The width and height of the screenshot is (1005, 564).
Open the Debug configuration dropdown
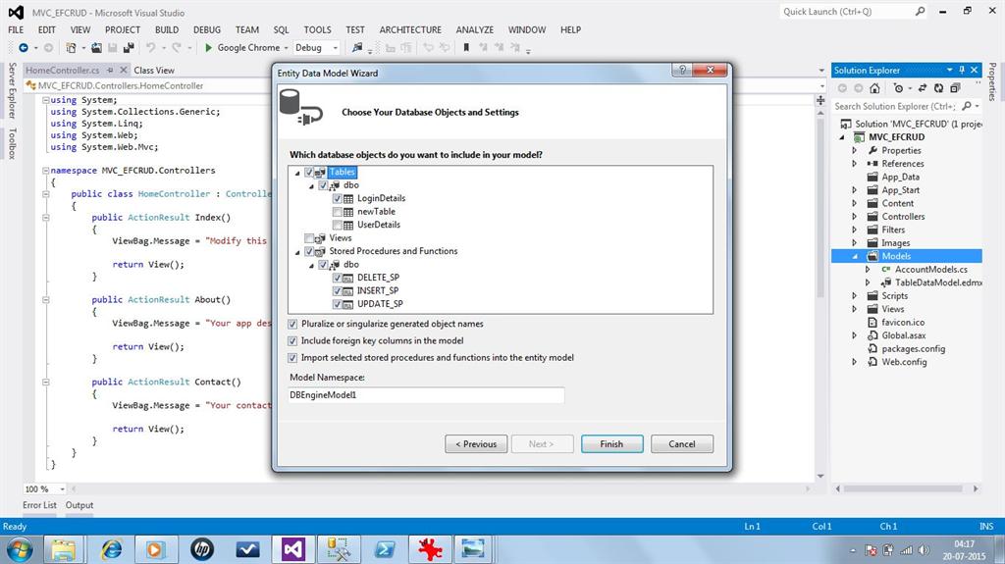point(335,48)
